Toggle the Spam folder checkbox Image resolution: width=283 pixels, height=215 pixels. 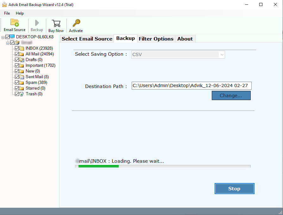(17, 83)
